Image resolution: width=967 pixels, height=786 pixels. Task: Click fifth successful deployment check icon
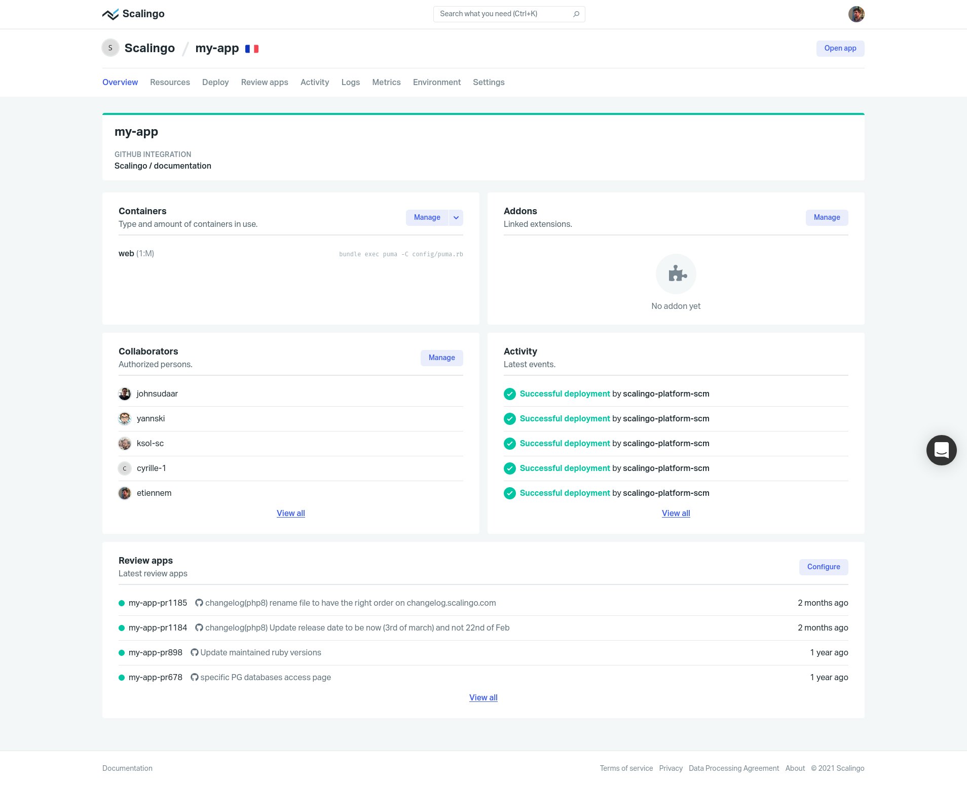coord(510,493)
